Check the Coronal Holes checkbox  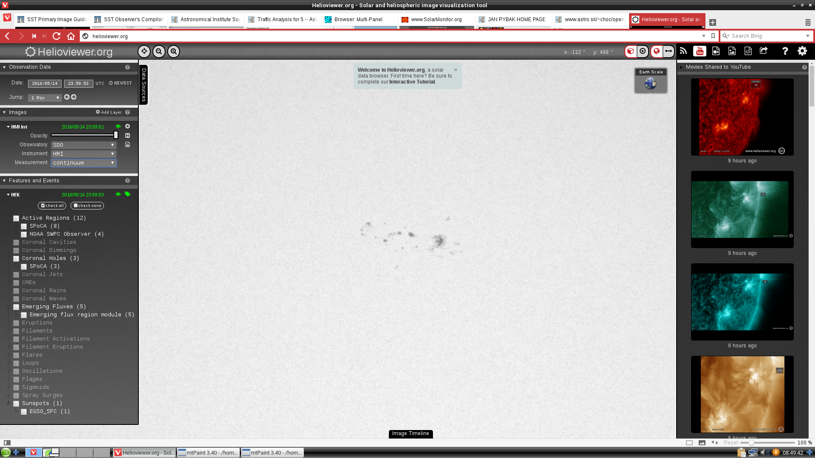[x=16, y=259]
